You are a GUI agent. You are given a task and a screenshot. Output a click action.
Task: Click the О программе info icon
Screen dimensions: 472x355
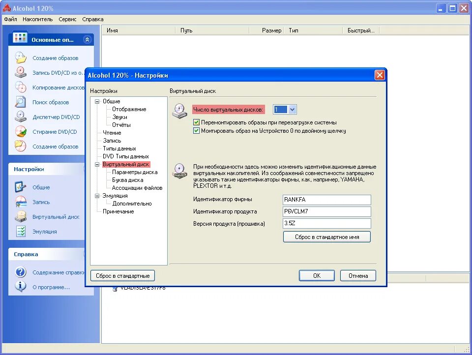click(21, 287)
